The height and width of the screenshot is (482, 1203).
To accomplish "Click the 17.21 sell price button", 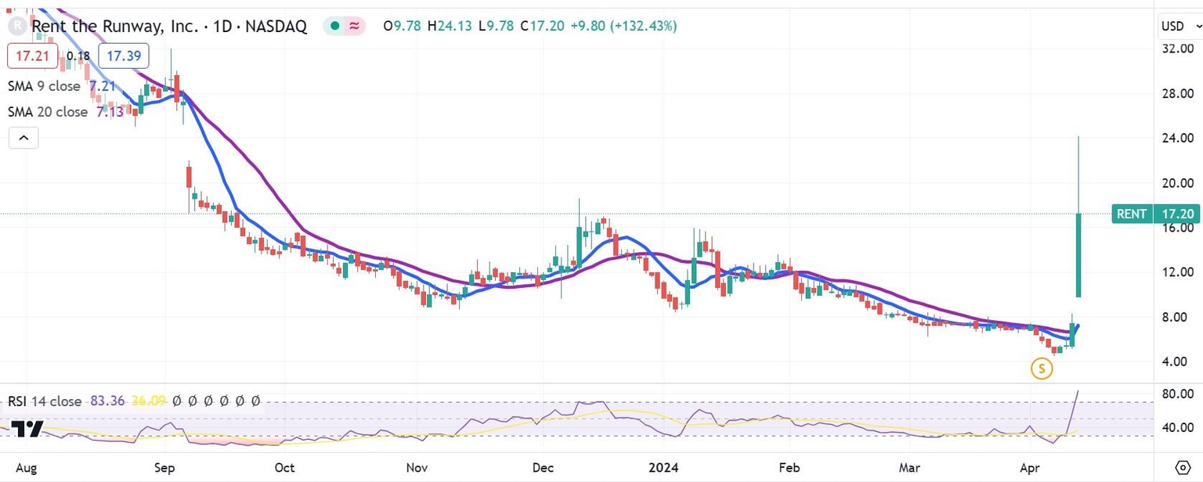I will pos(31,56).
